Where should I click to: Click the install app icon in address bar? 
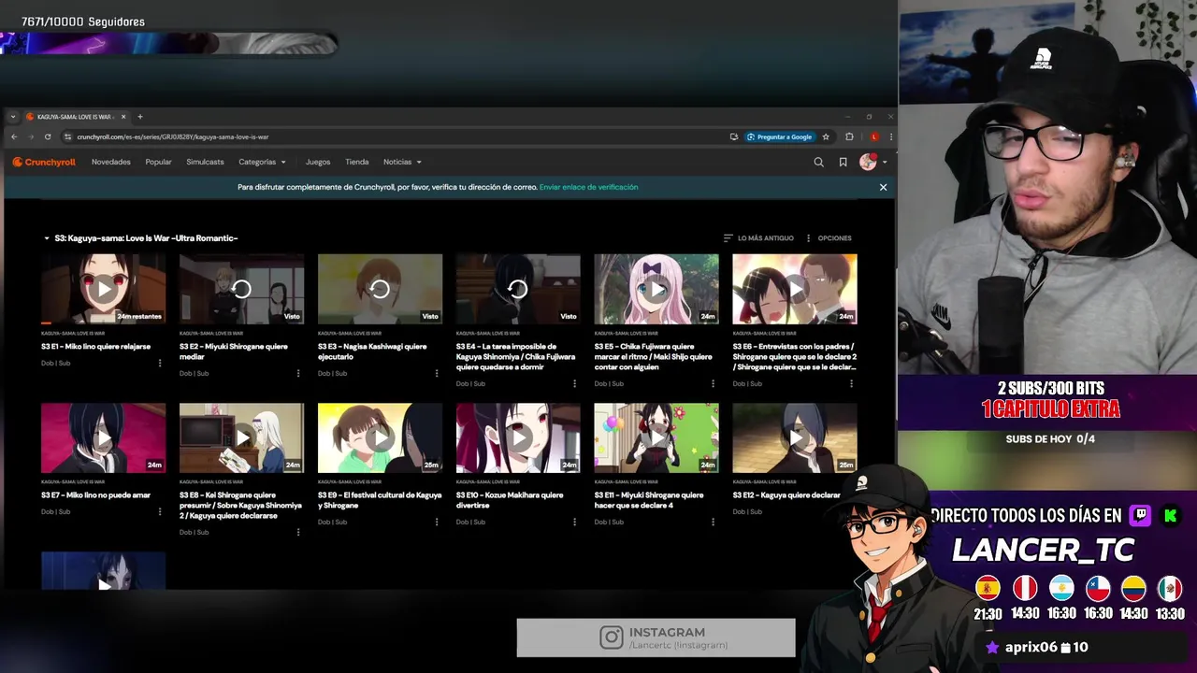734,136
